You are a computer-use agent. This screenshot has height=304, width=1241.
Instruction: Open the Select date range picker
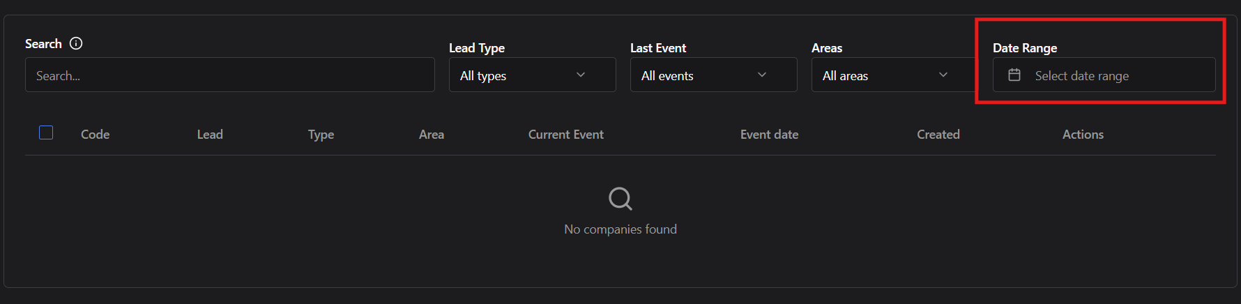coord(1104,75)
